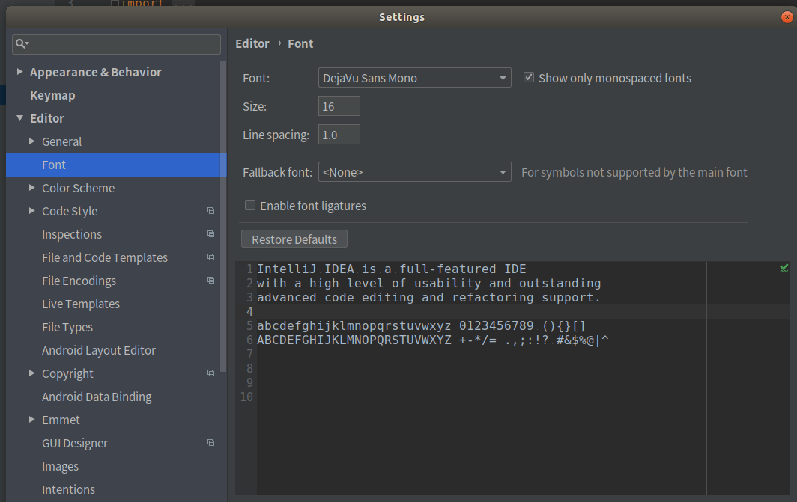This screenshot has height=502, width=797.
Task: Click project-level icon next to Inspections
Action: tap(211, 234)
